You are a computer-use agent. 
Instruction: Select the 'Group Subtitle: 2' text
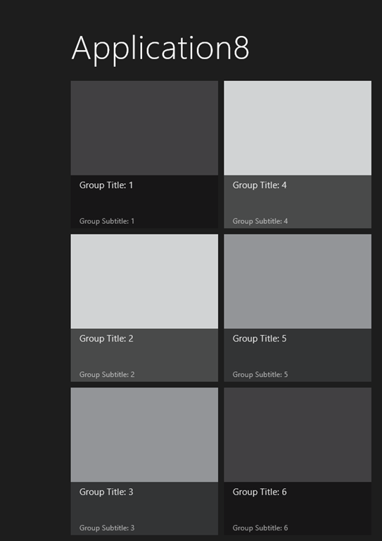point(107,374)
